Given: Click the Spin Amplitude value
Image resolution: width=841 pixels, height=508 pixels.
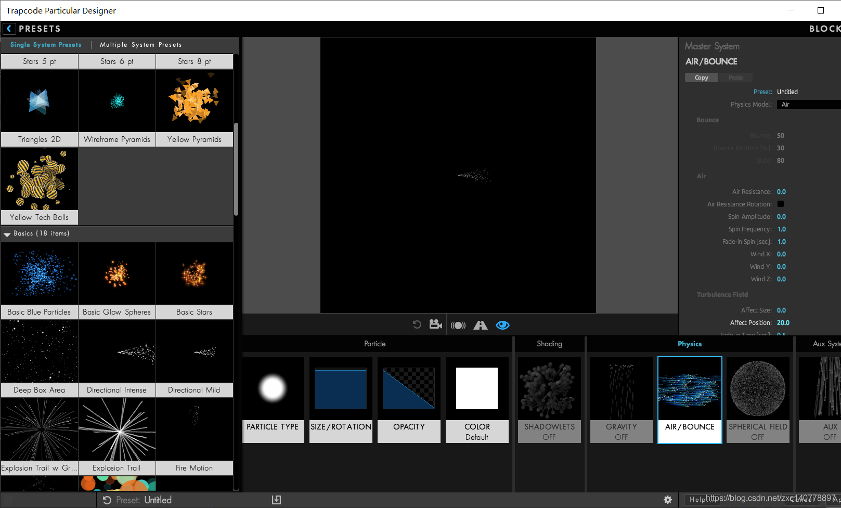Looking at the screenshot, I should point(781,217).
